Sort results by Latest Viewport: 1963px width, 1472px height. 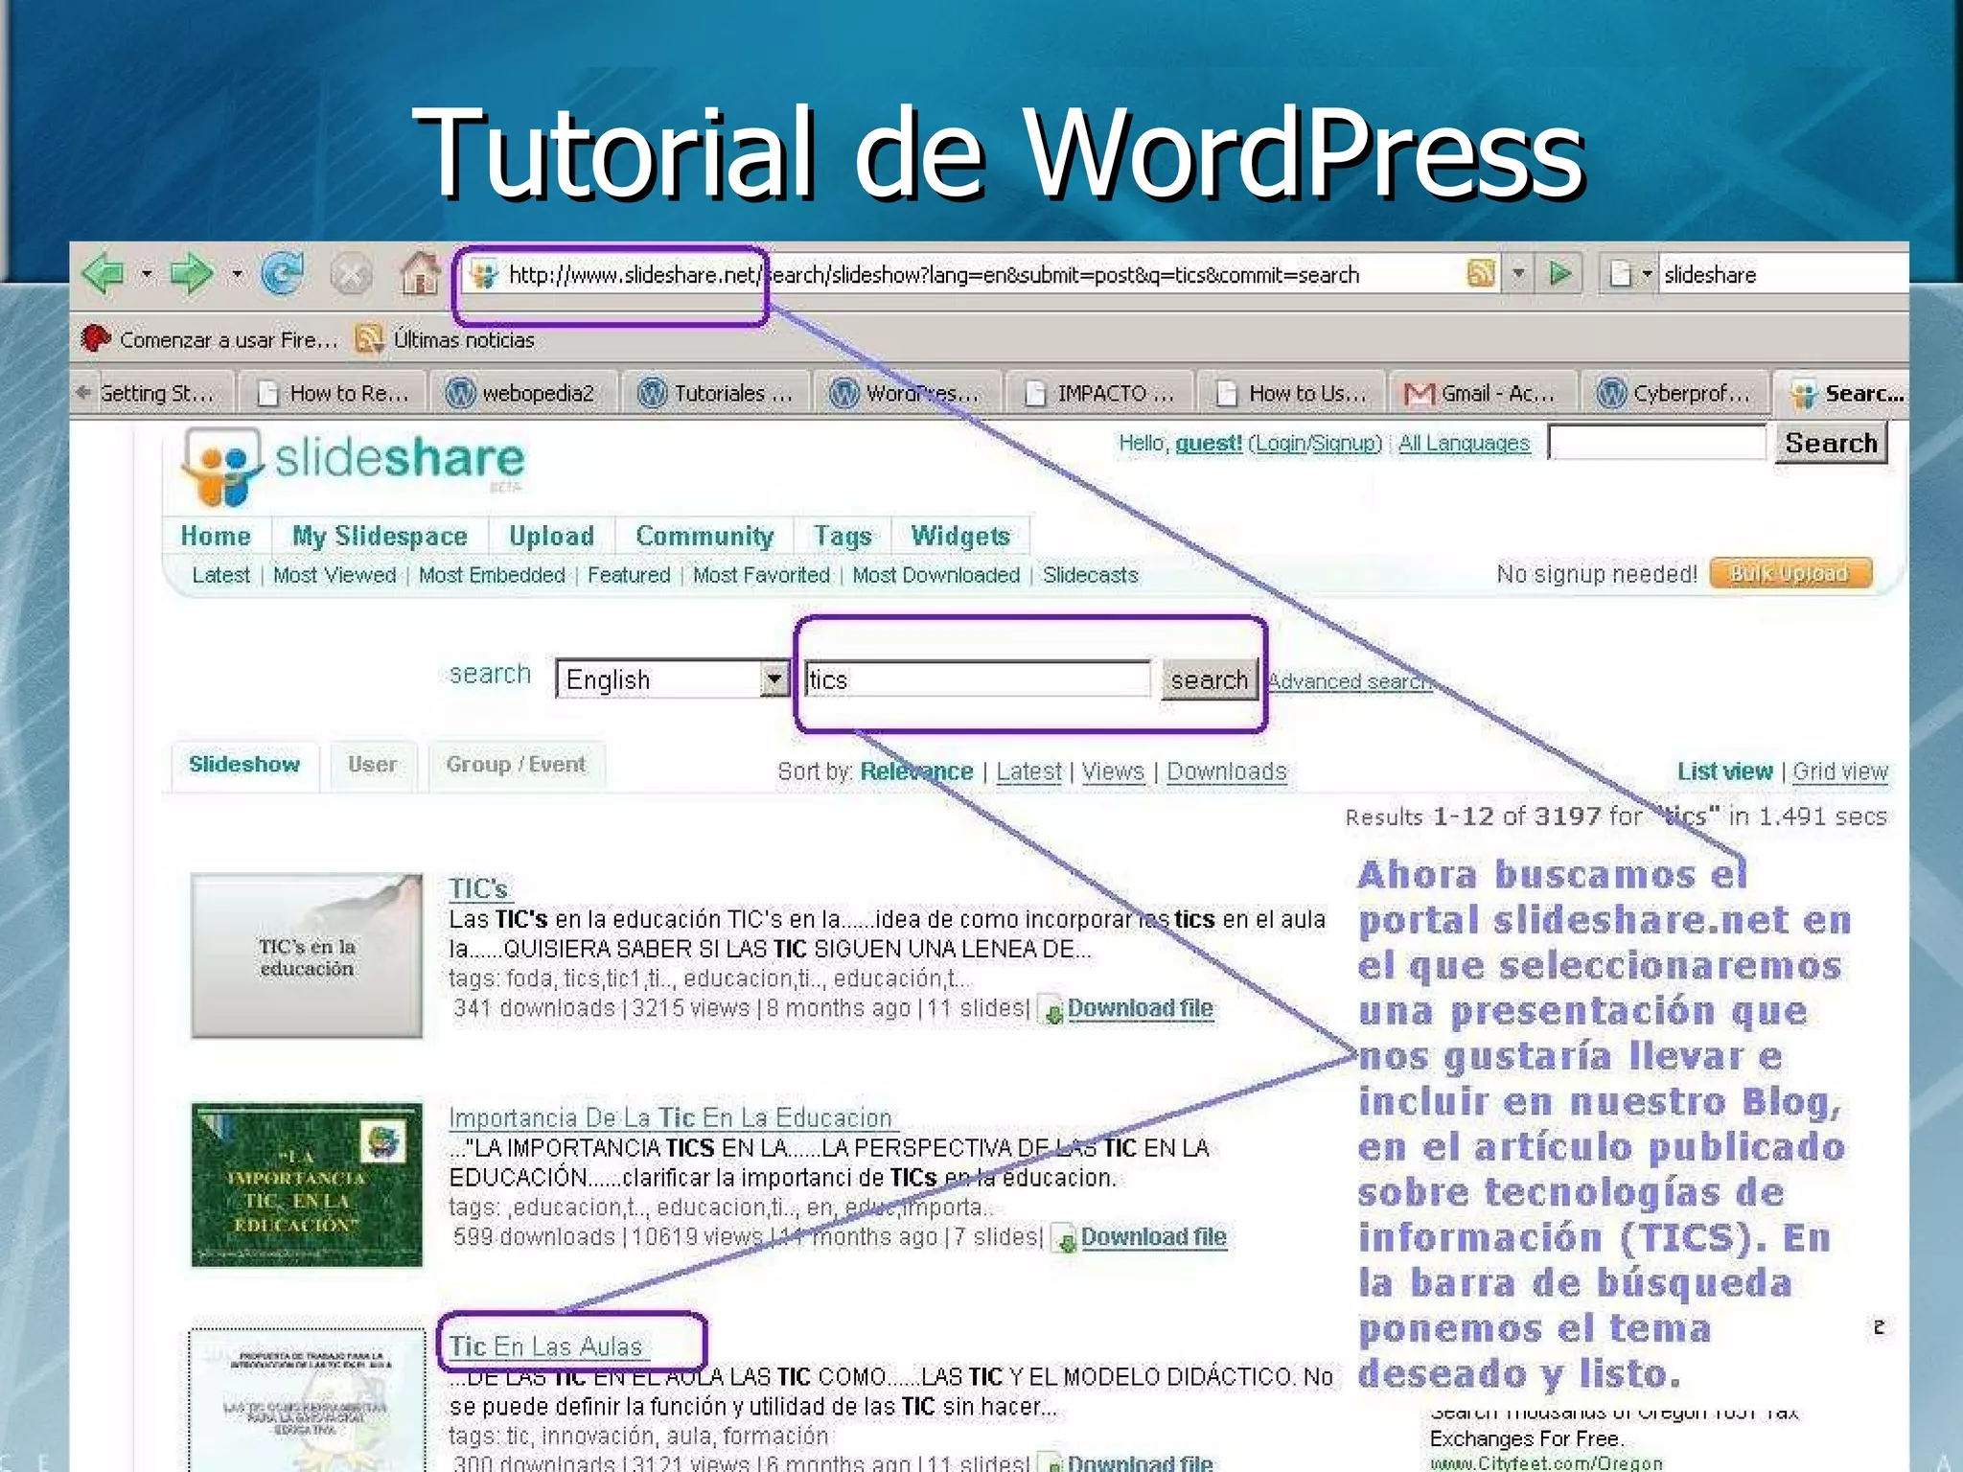tap(1028, 771)
